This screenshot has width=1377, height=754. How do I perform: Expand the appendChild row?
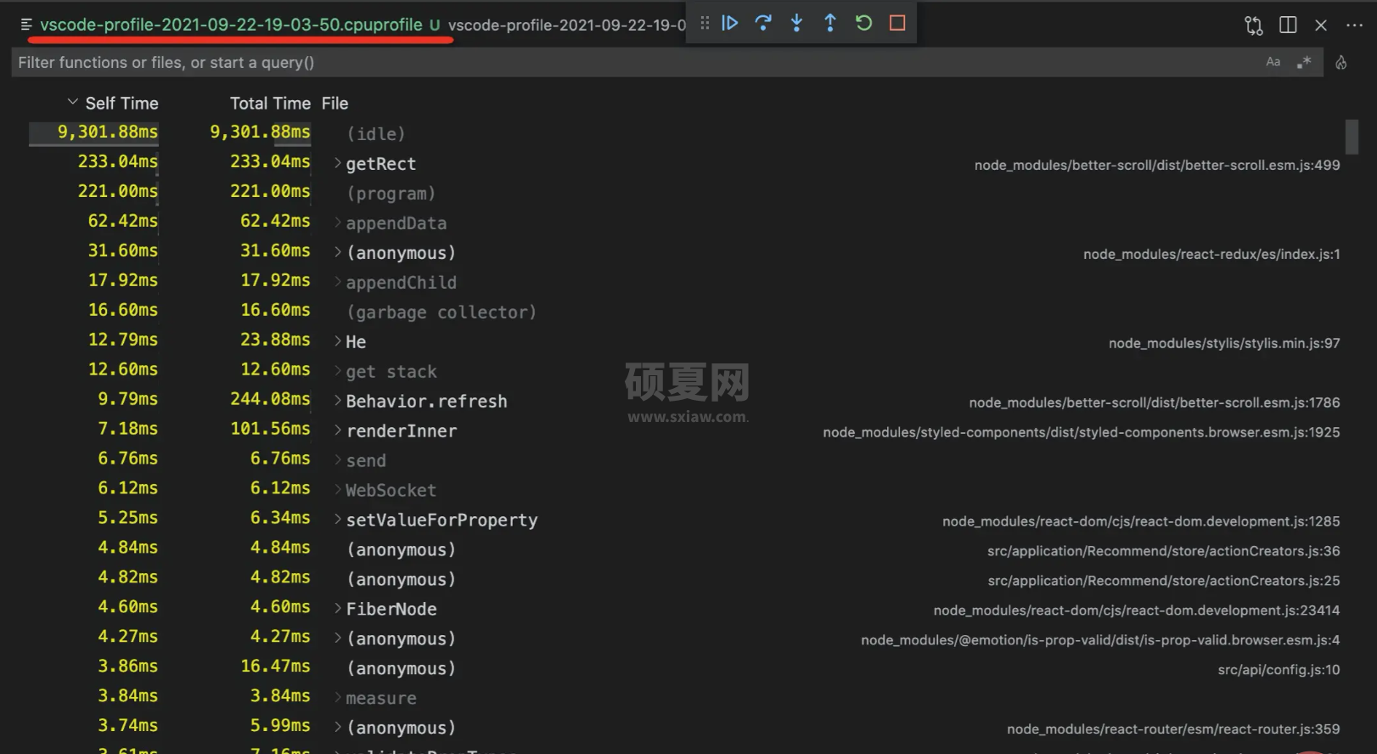tap(338, 282)
